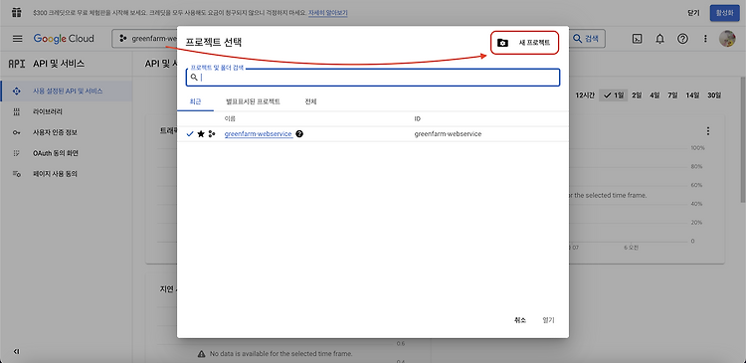Open the notifications bell

coord(659,39)
